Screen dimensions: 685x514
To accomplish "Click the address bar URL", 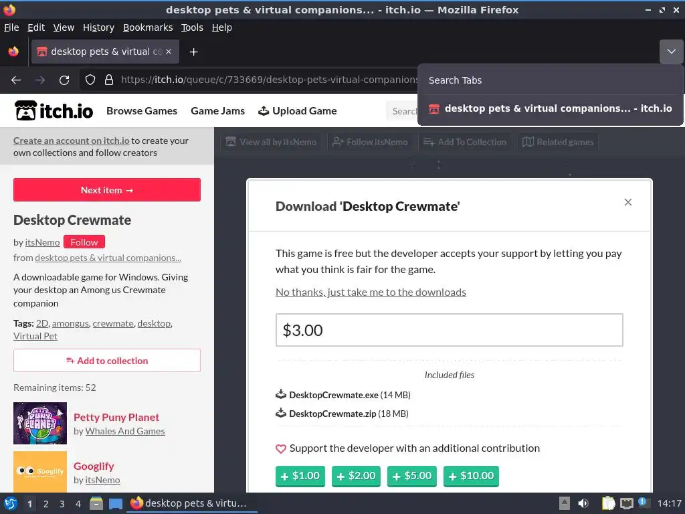I will tap(269, 80).
